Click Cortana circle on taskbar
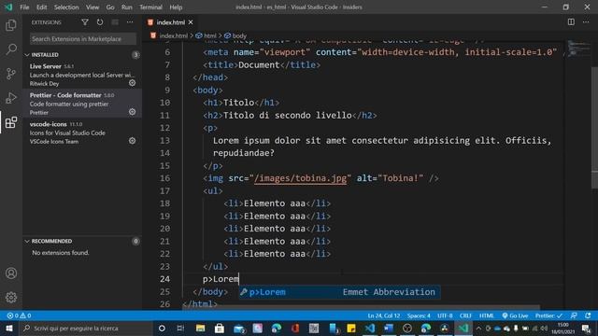Image resolution: width=598 pixels, height=336 pixels. (x=162, y=328)
